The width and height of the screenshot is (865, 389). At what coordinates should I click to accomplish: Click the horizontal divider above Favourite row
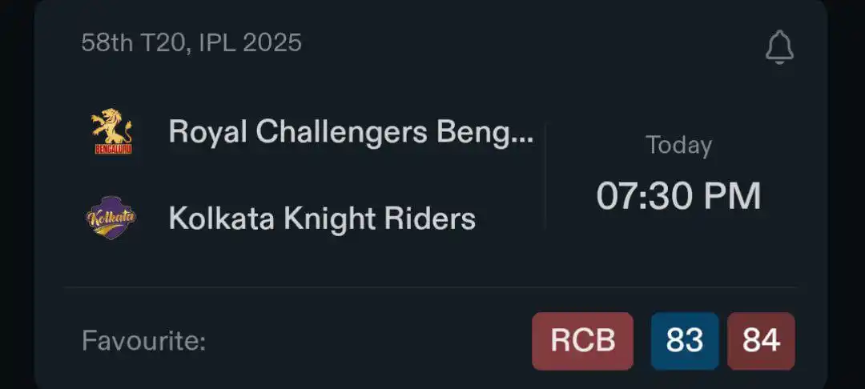pos(430,287)
